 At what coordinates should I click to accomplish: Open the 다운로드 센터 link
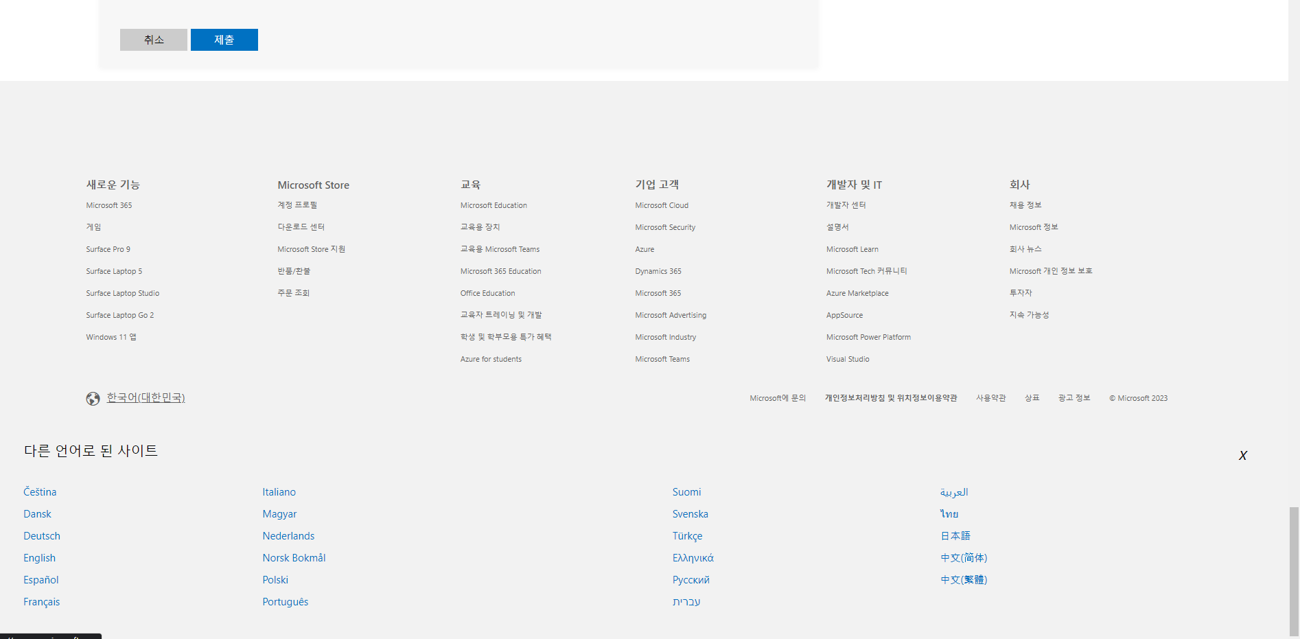click(301, 227)
